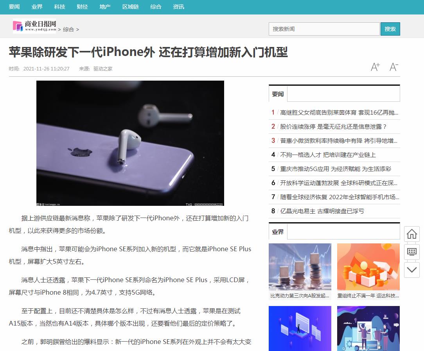The height and width of the screenshot is (351, 424).
Task: Click the 综合 breadcrumb link
Action: [68, 29]
